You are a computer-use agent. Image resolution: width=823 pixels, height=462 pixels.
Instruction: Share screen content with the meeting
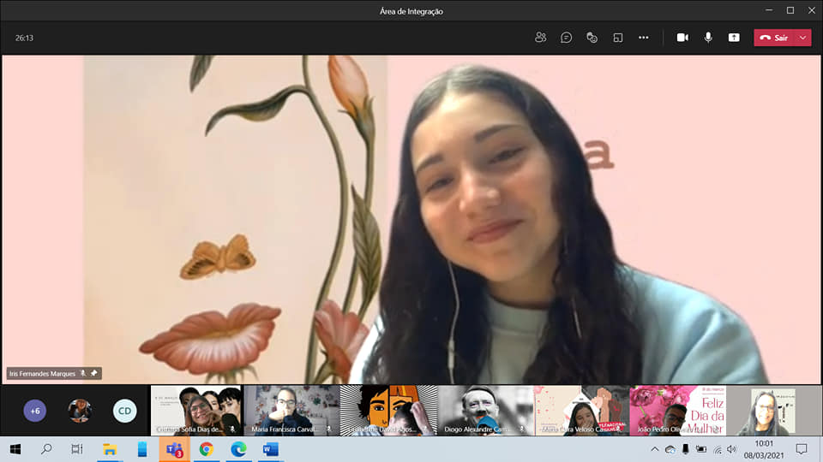[734, 38]
